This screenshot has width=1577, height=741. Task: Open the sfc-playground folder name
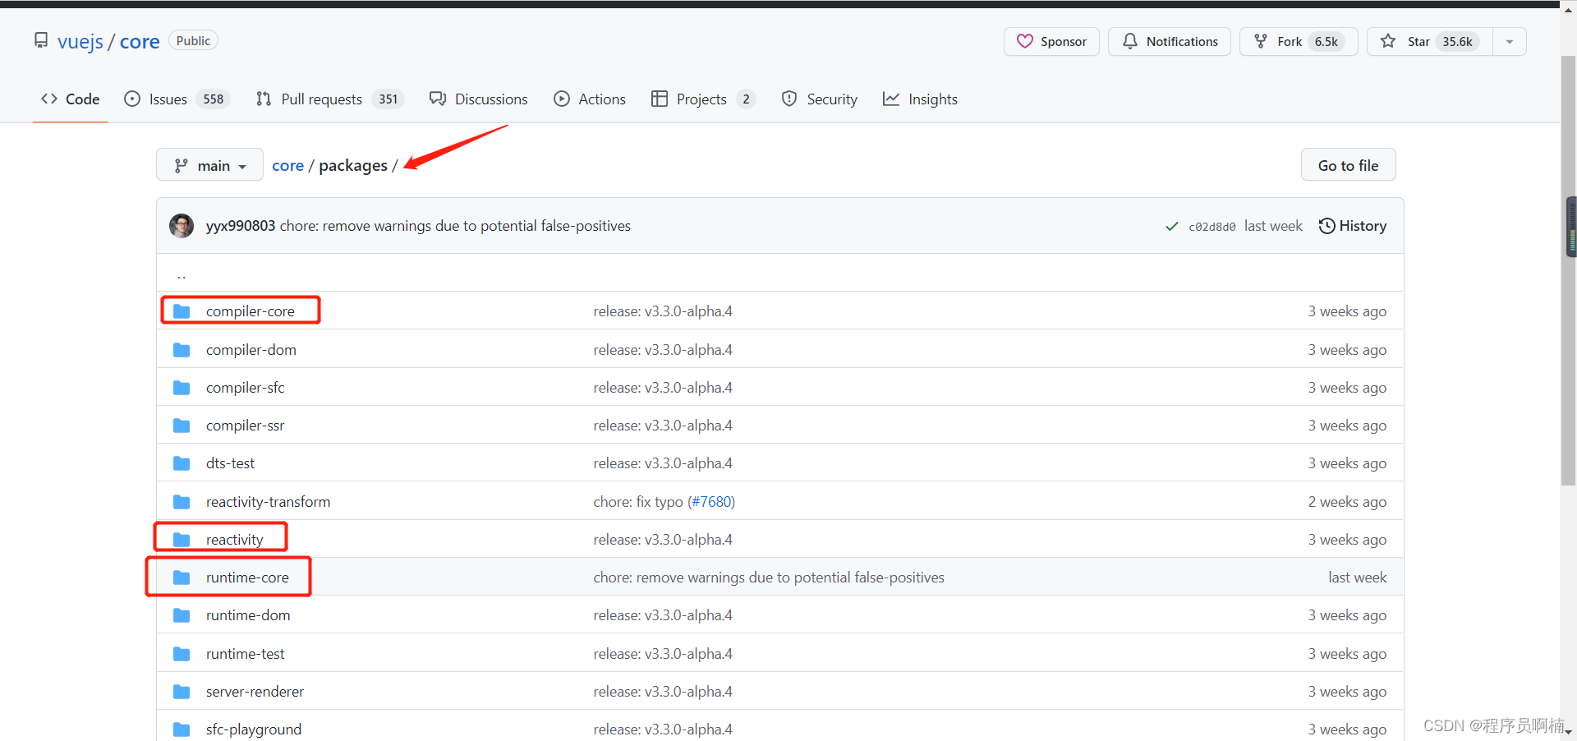[254, 729]
